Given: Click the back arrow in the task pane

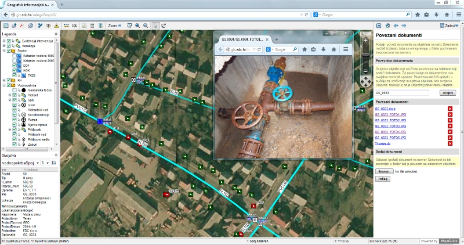Looking at the screenshot, I should coord(396,26).
